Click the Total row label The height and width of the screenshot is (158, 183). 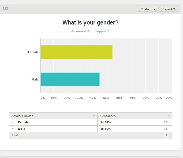coord(15,135)
